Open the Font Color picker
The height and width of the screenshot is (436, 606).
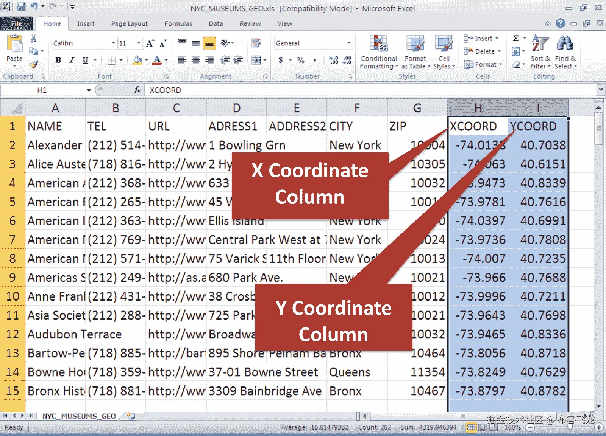[x=157, y=60]
